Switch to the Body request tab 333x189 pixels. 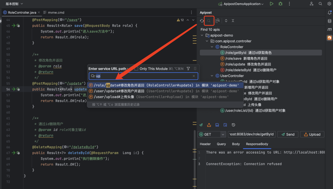click(x=236, y=144)
